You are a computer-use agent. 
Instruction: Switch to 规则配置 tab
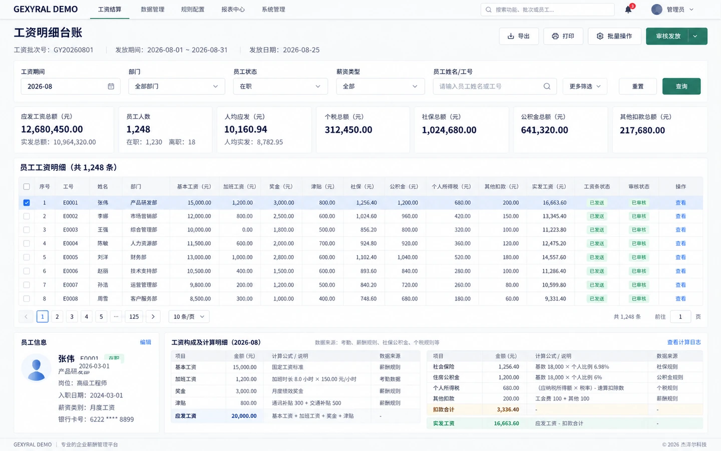pos(193,10)
